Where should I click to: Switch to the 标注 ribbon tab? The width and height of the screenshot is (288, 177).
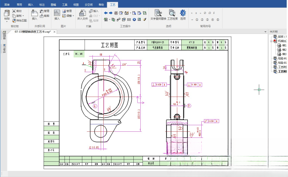42,5
